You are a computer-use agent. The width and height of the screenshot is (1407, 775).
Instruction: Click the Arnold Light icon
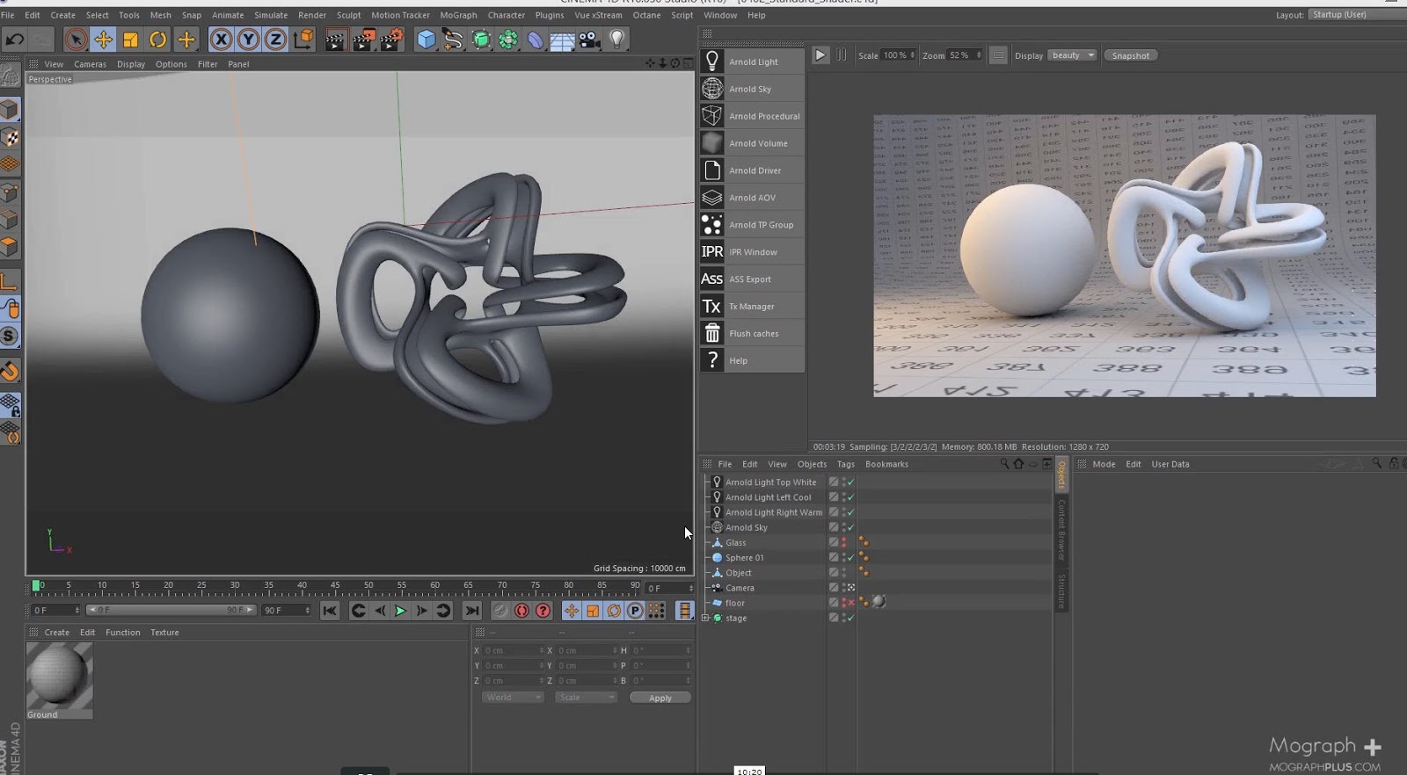[712, 62]
